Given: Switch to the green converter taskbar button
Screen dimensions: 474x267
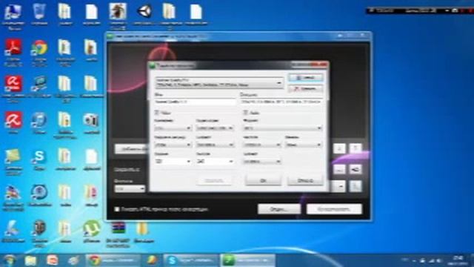Looking at the screenshot, I should coord(247,260).
